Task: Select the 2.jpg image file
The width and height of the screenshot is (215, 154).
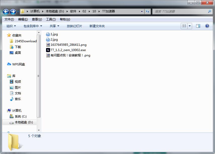Action: coord(54,40)
